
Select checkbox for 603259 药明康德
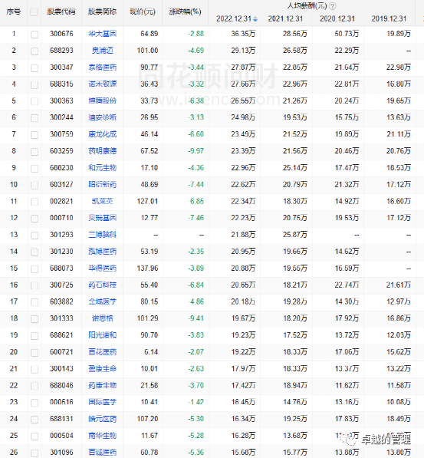35,152
